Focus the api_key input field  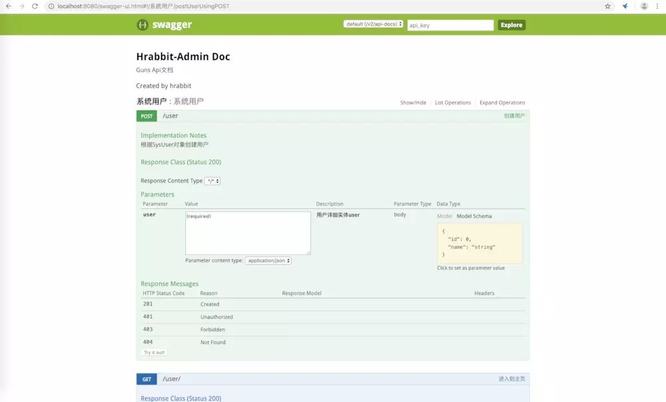point(450,25)
